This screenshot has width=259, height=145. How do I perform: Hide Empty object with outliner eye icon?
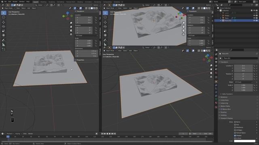coord(254,15)
